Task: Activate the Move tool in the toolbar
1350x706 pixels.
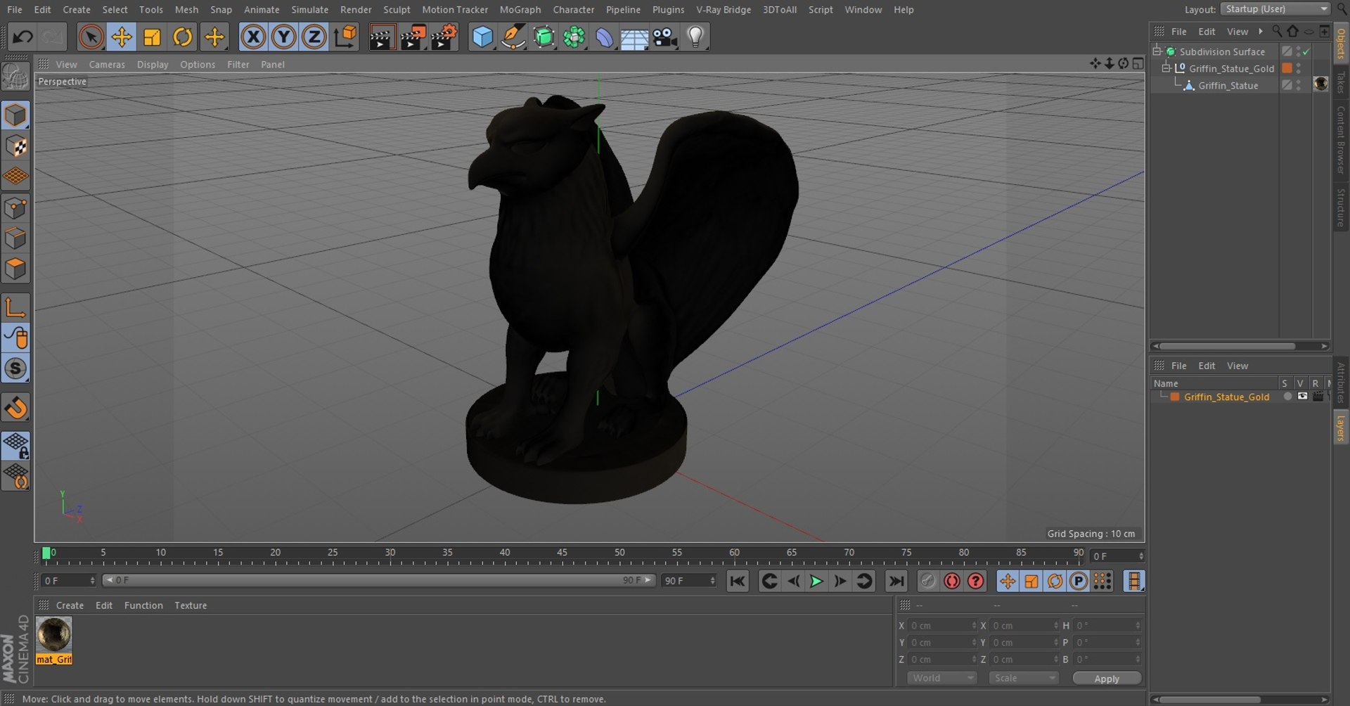Action: click(x=122, y=37)
